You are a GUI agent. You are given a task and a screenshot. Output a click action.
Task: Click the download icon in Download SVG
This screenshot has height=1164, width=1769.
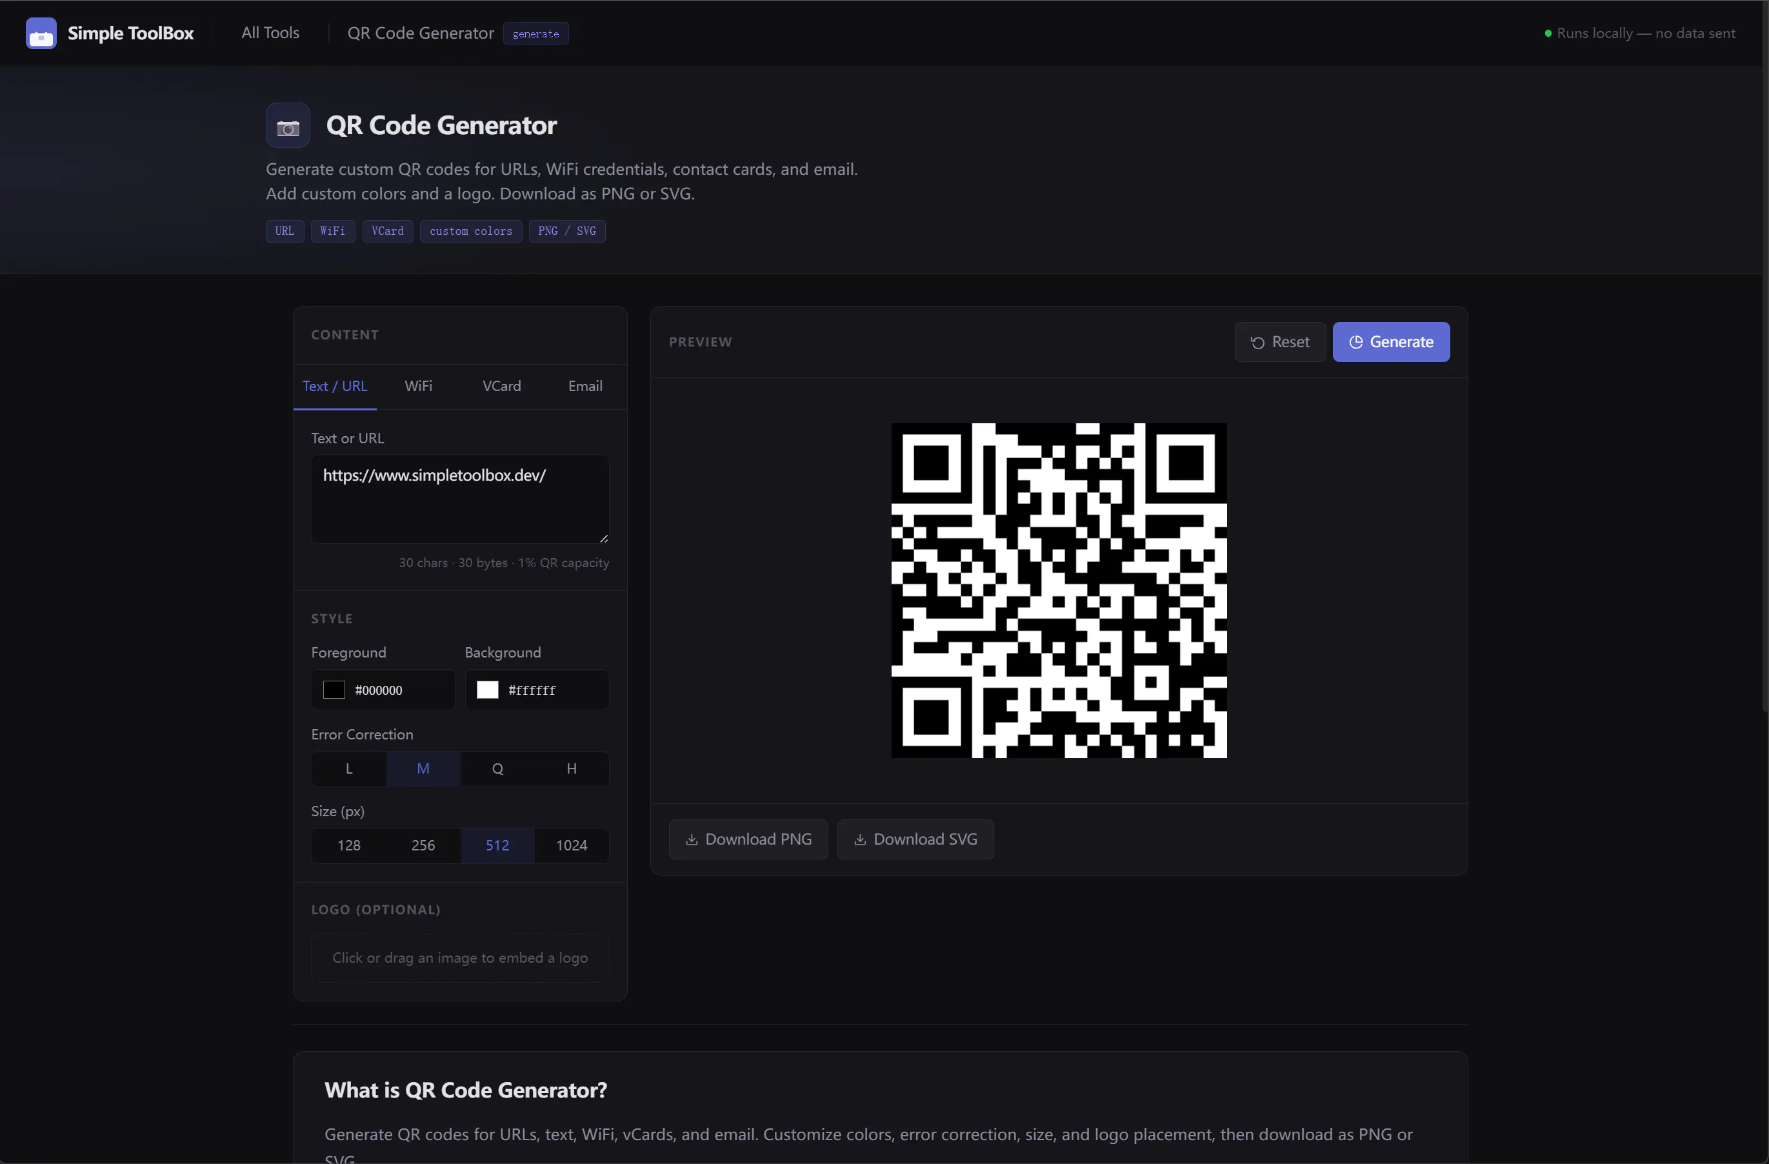click(x=859, y=839)
